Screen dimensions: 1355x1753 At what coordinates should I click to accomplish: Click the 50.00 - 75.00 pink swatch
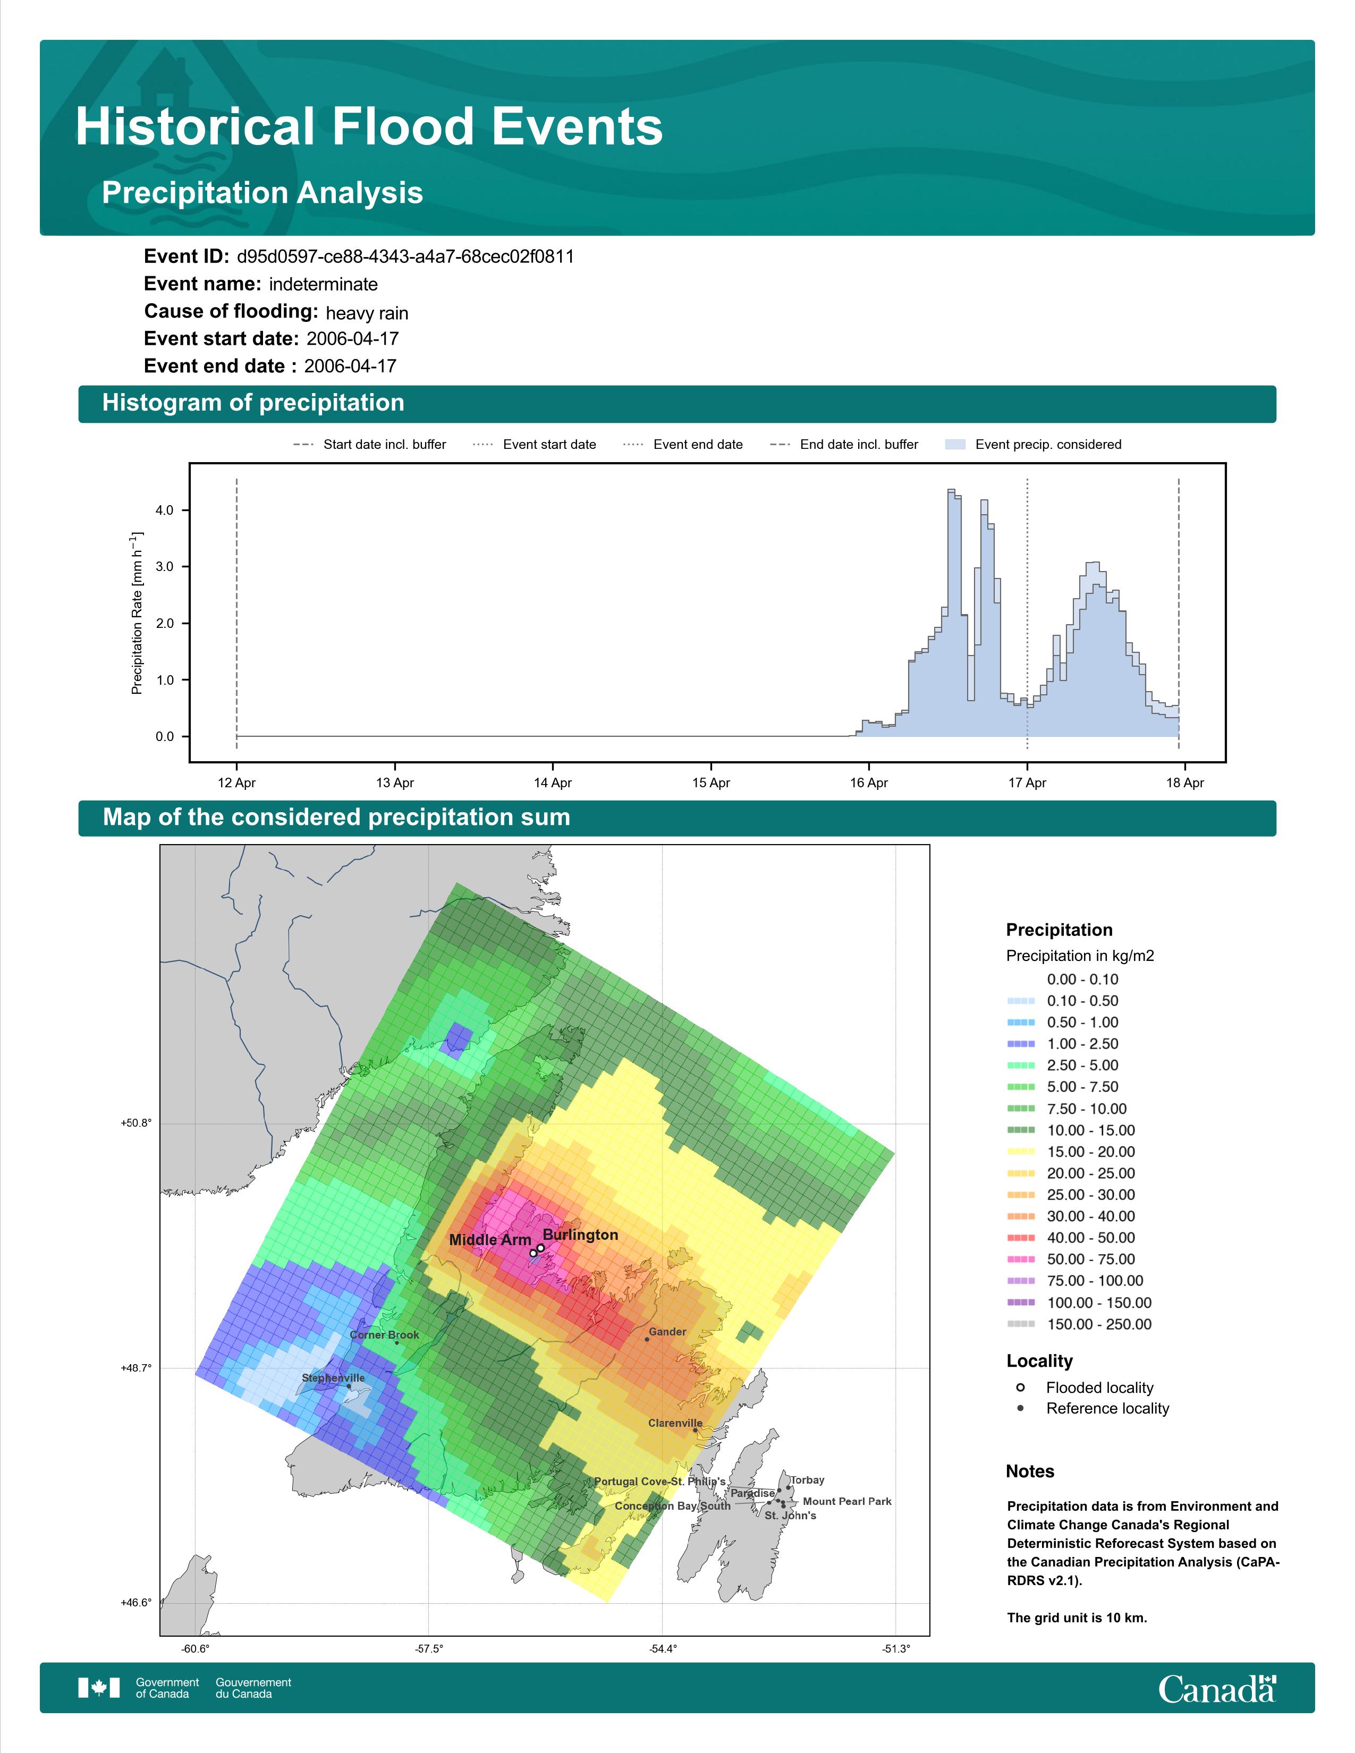tap(1021, 1260)
